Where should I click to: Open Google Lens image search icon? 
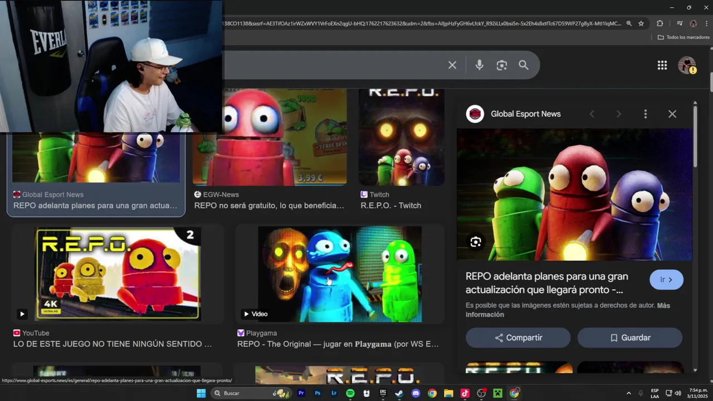tap(502, 65)
